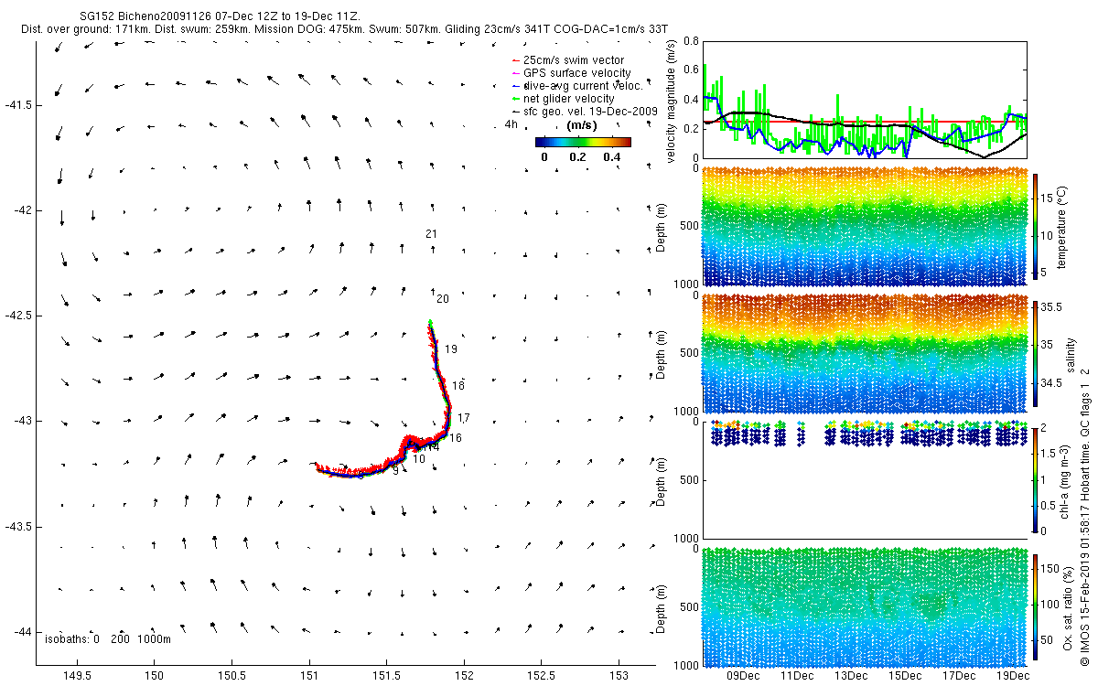Click longitude tick '150.5' on the map axis
Viewport: 1098px width, 686px height.
click(x=231, y=675)
